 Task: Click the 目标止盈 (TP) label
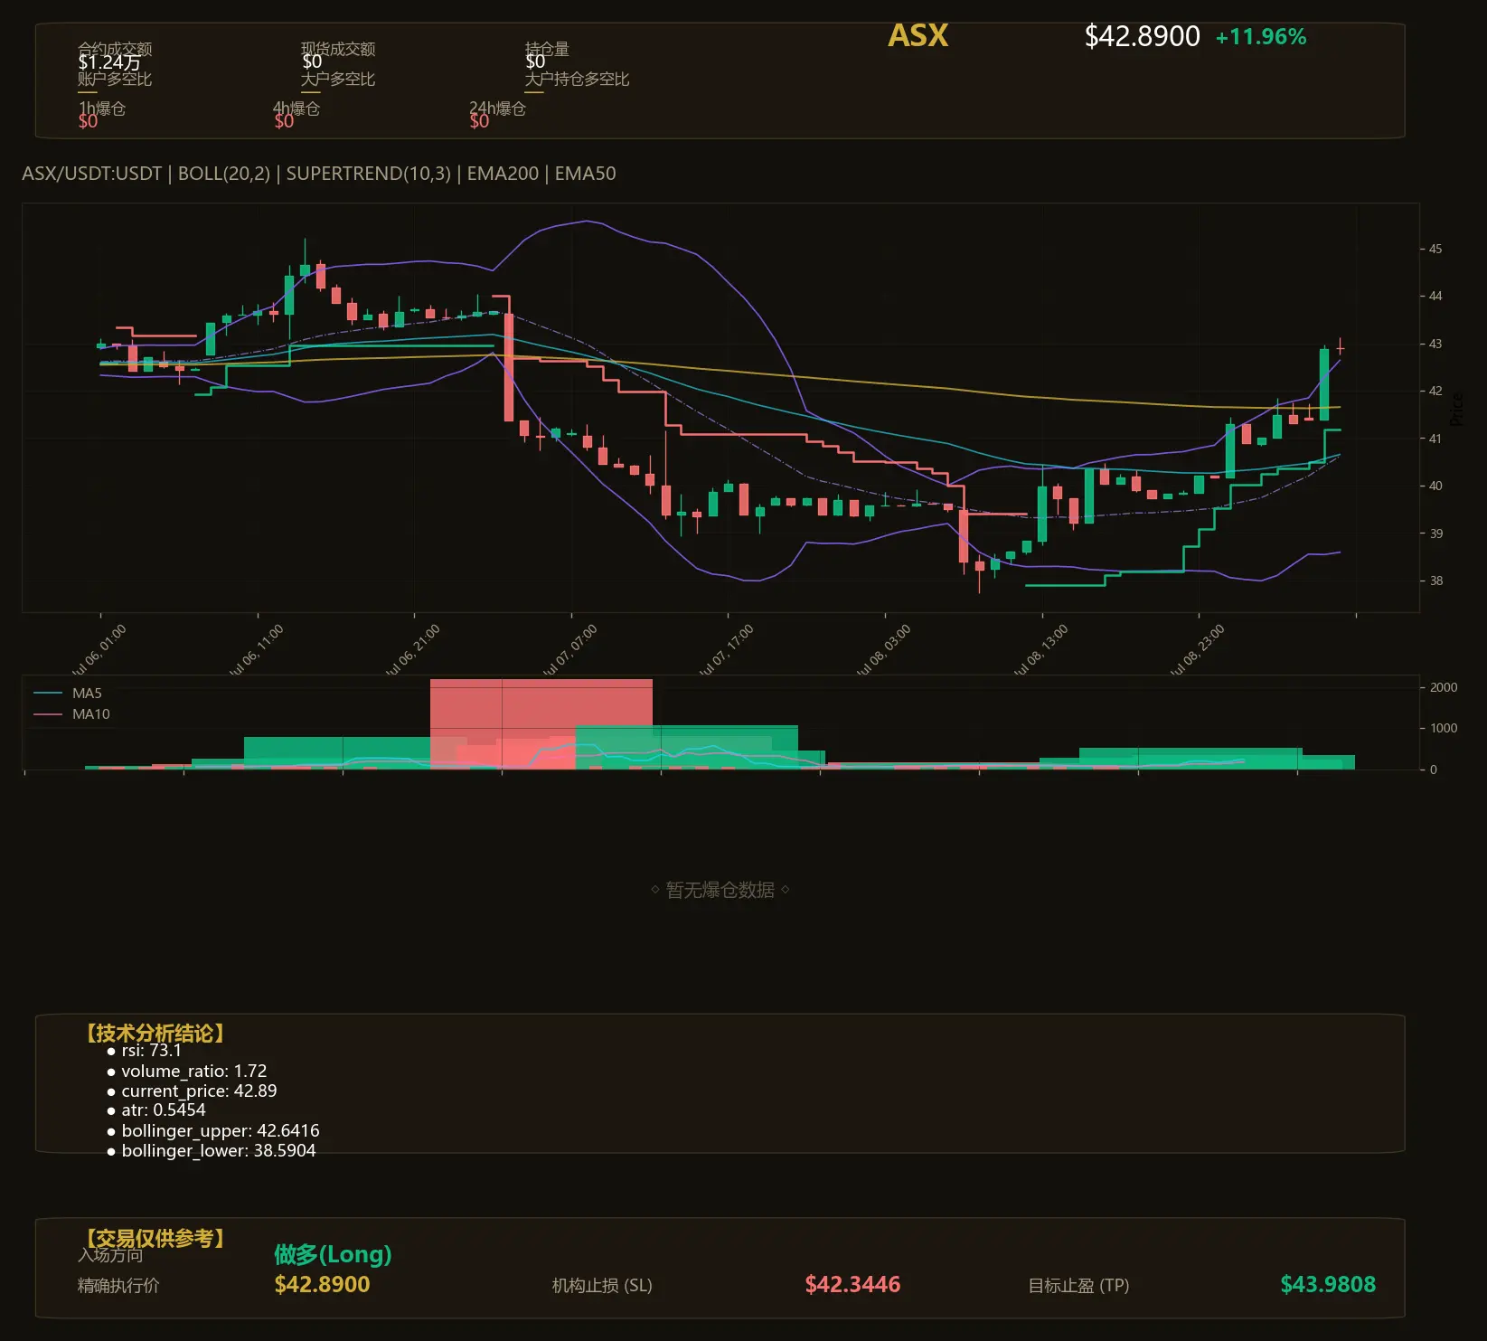[x=1078, y=1285]
